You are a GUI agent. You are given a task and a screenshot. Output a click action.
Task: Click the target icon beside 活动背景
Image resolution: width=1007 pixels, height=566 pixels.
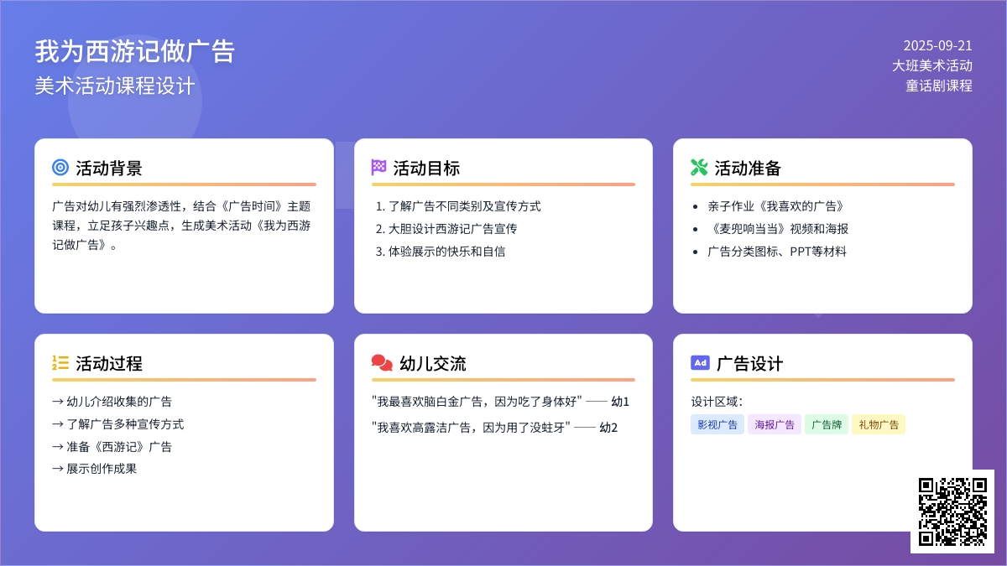[60, 168]
